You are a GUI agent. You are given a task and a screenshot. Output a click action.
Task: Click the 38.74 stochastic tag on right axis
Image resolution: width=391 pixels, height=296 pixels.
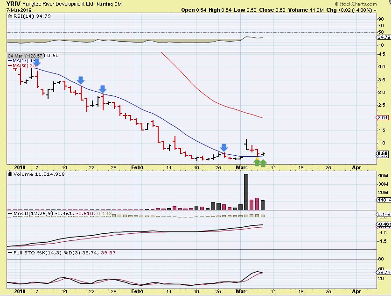point(384,272)
